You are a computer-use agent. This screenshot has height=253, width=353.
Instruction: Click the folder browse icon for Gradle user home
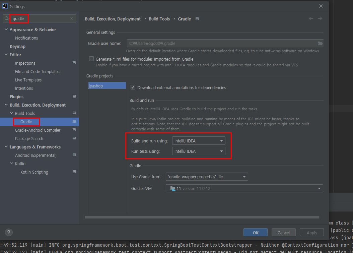[x=320, y=43]
